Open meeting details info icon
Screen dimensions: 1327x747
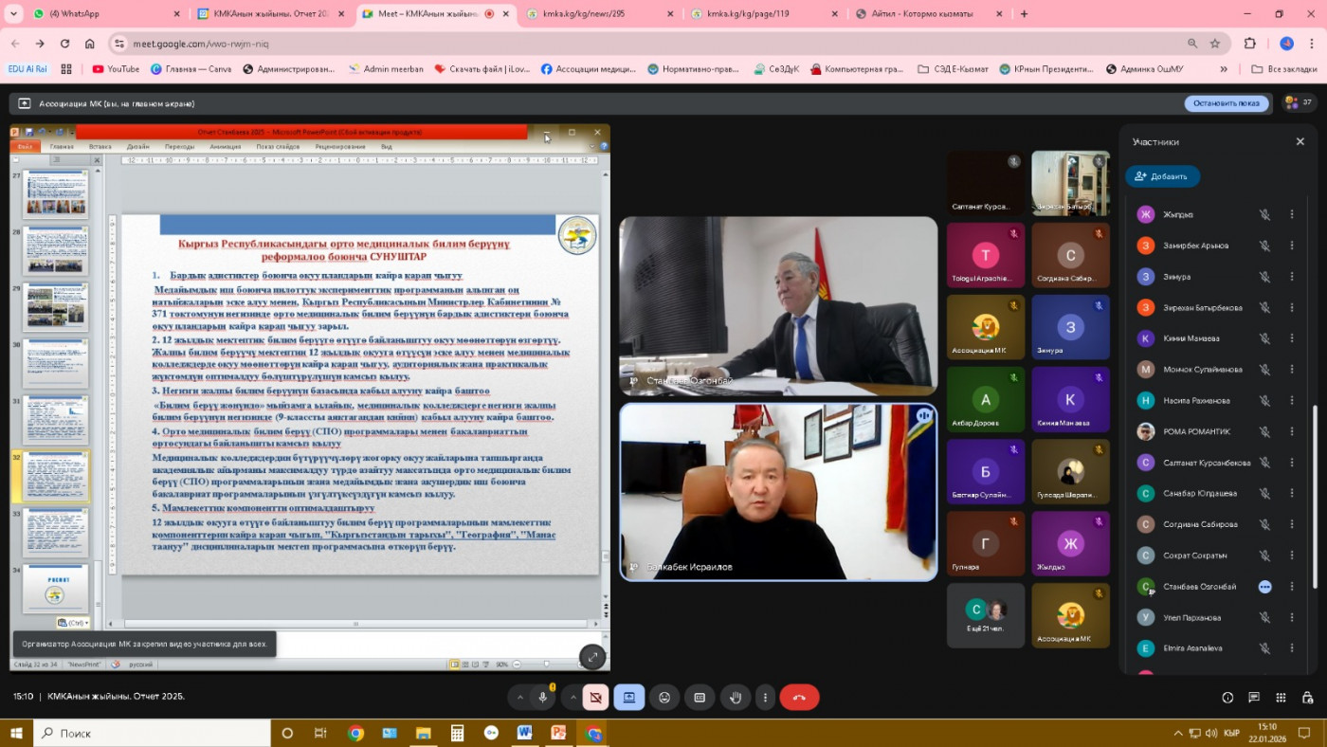1227,698
